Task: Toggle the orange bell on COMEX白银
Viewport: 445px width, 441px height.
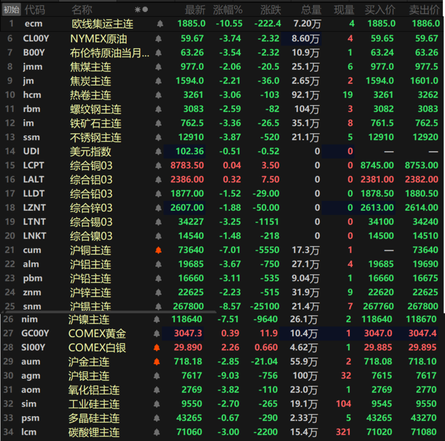Action: coord(157,348)
